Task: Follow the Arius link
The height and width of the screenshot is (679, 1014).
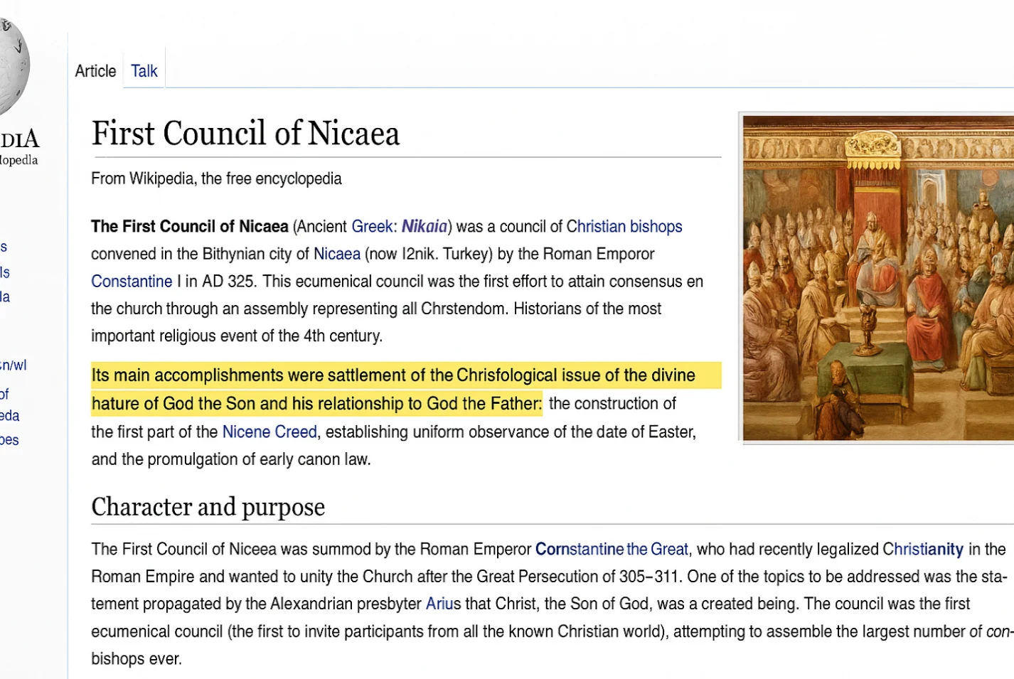Action: coord(444,604)
